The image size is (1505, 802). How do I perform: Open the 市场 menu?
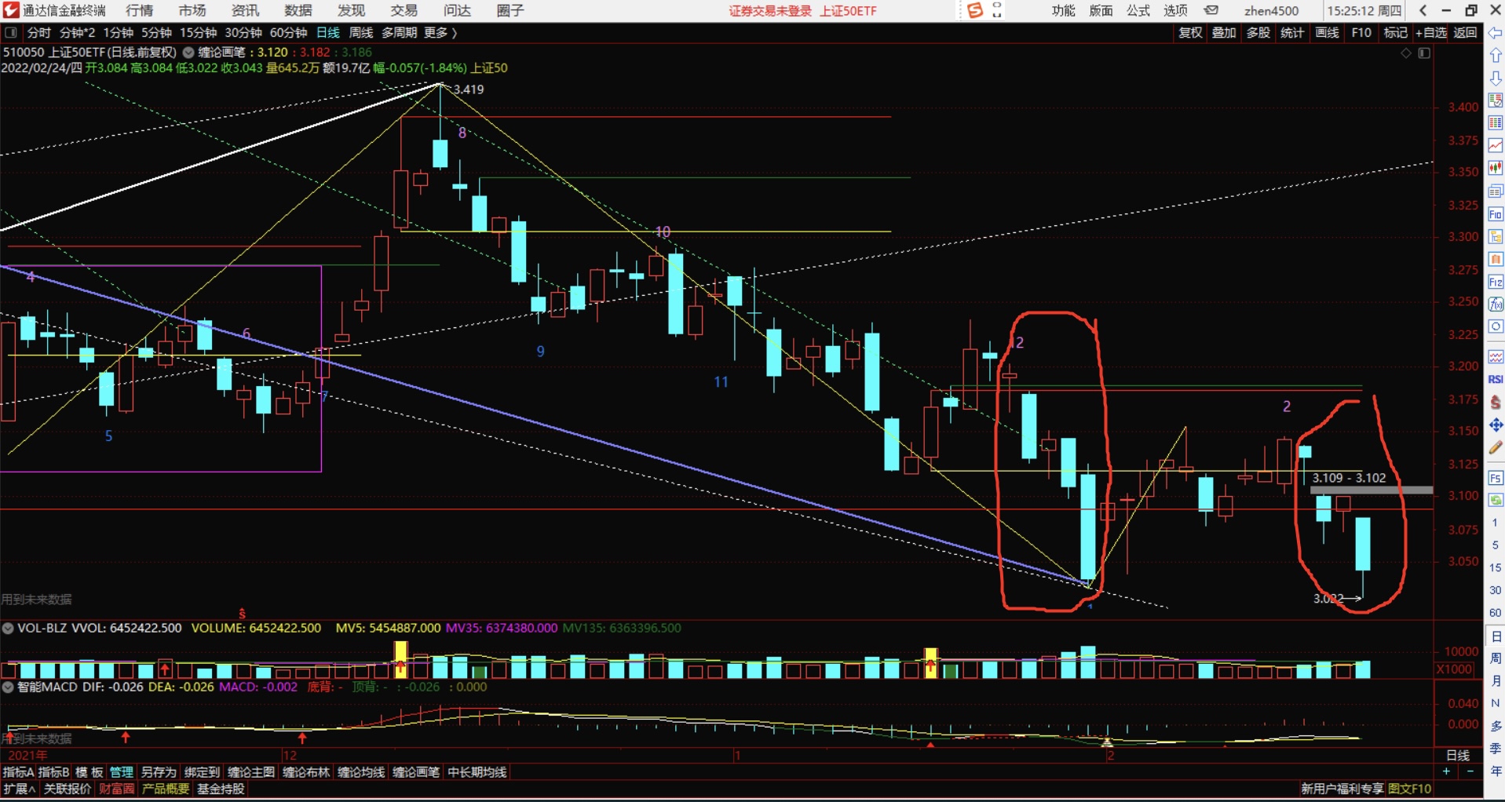(192, 10)
